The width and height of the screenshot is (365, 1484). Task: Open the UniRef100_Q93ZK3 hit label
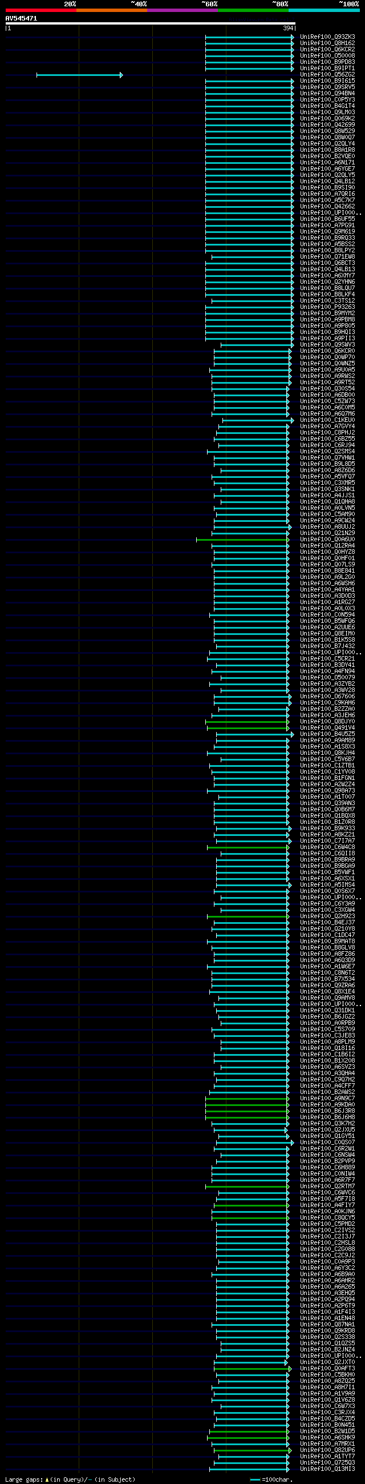tap(327, 37)
